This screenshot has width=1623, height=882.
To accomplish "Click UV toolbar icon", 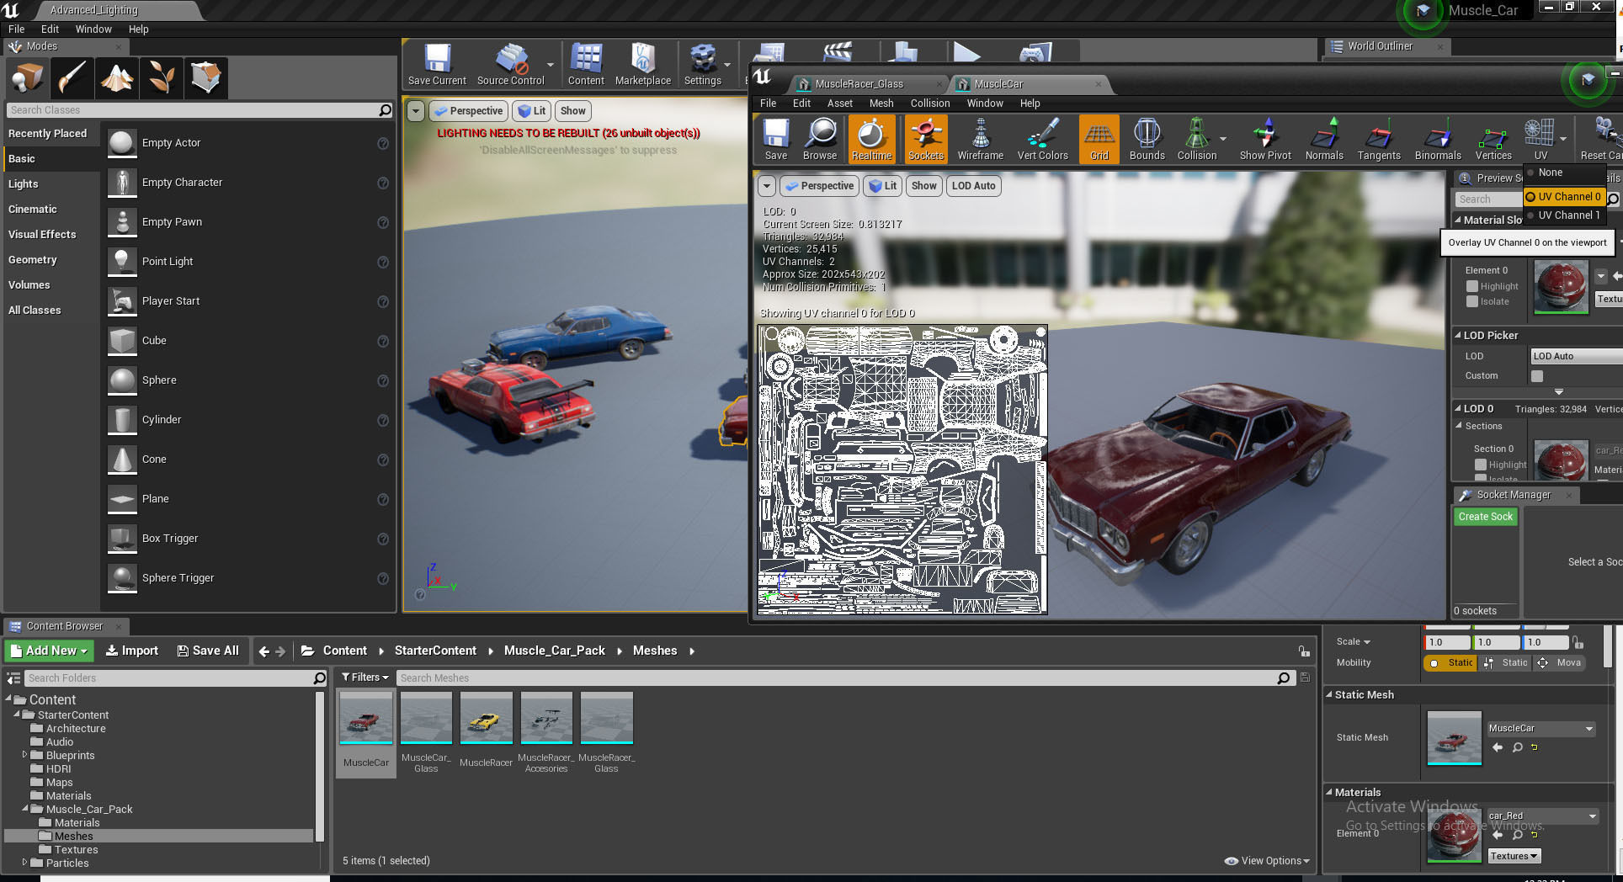I will tap(1540, 140).
